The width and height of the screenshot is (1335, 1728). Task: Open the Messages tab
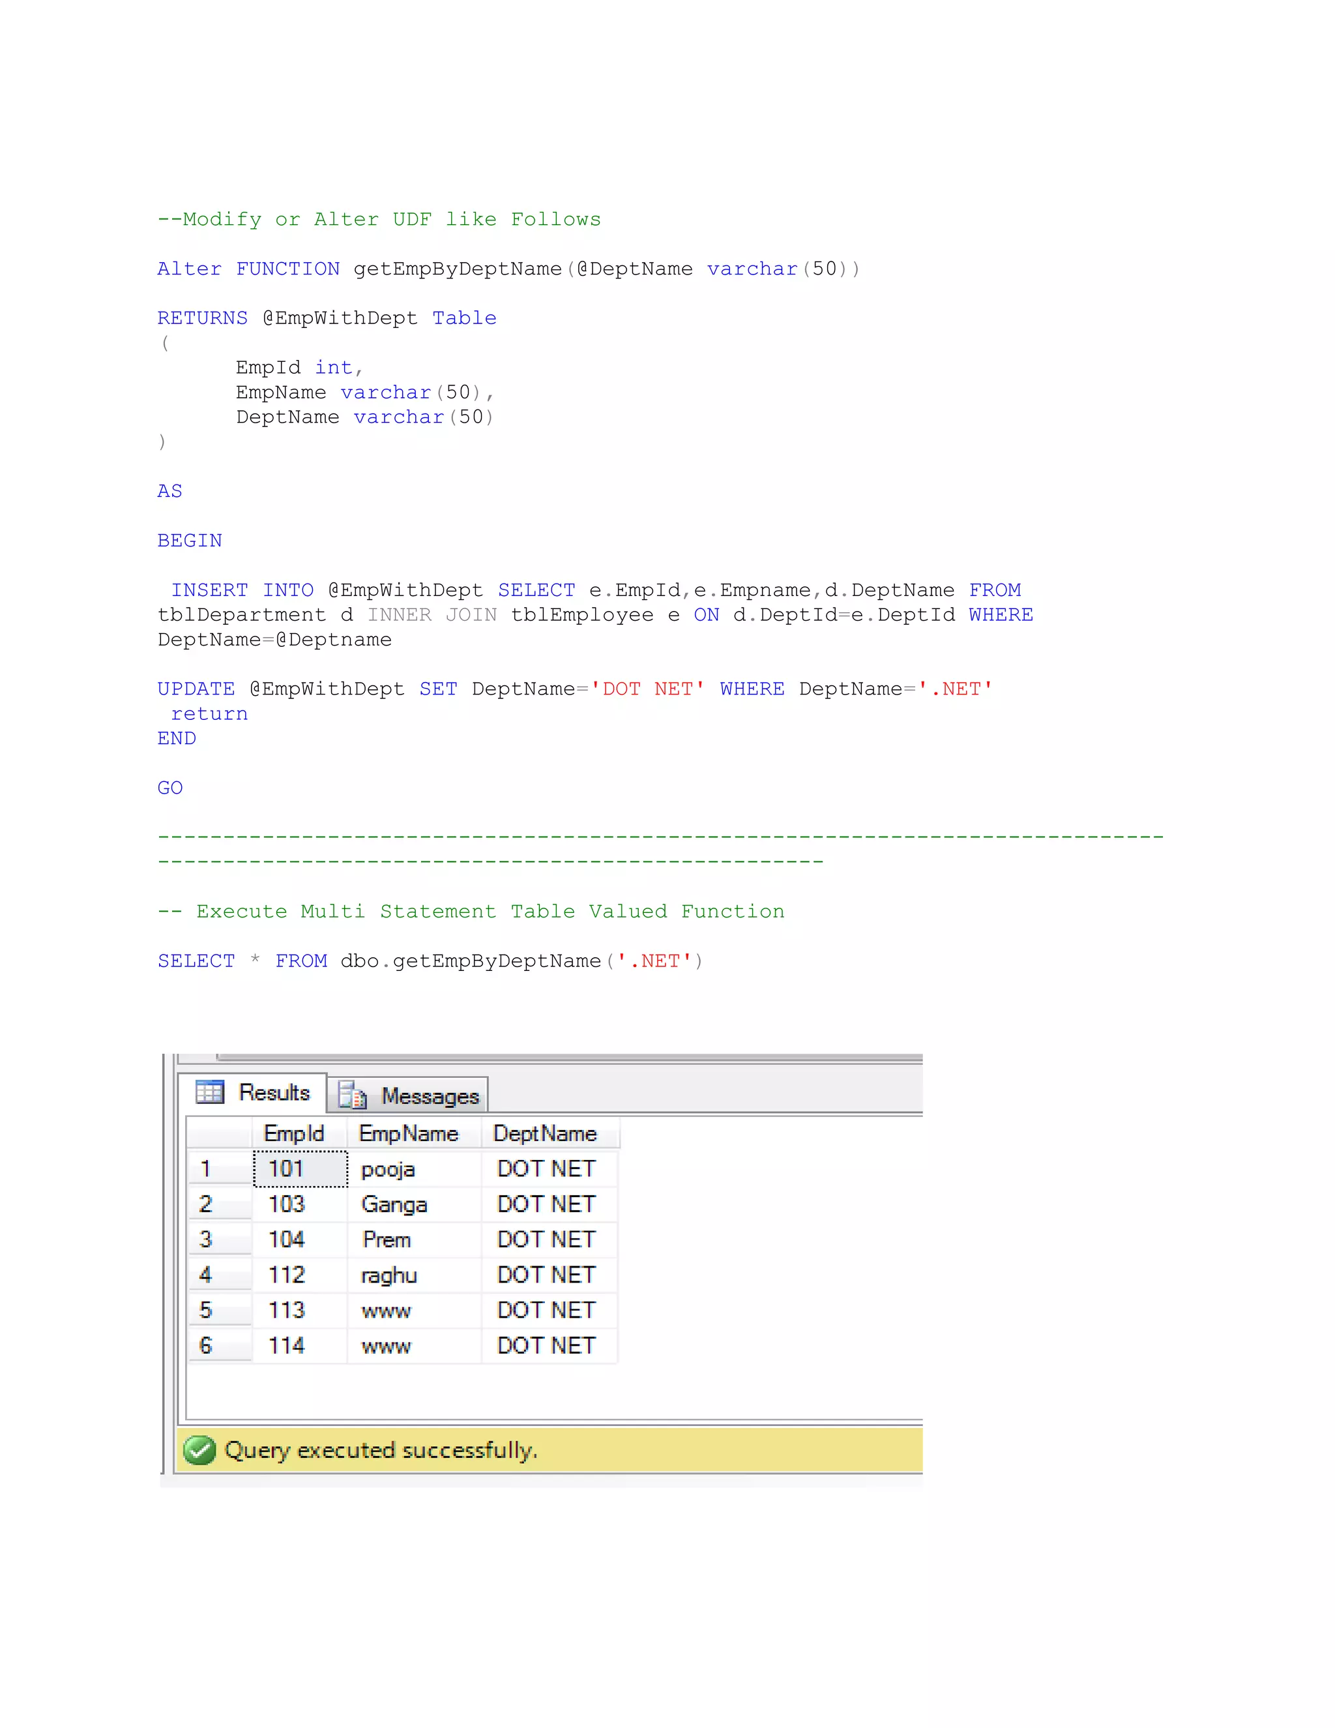(430, 1096)
